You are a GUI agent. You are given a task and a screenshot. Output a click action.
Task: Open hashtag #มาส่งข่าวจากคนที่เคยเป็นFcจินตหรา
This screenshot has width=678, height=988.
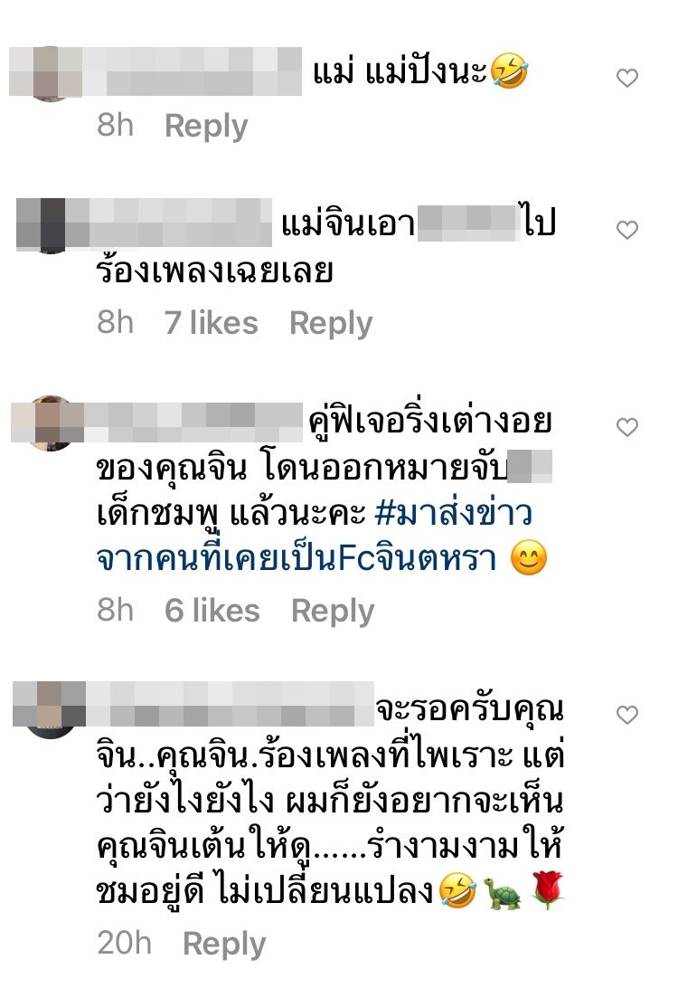tap(315, 537)
